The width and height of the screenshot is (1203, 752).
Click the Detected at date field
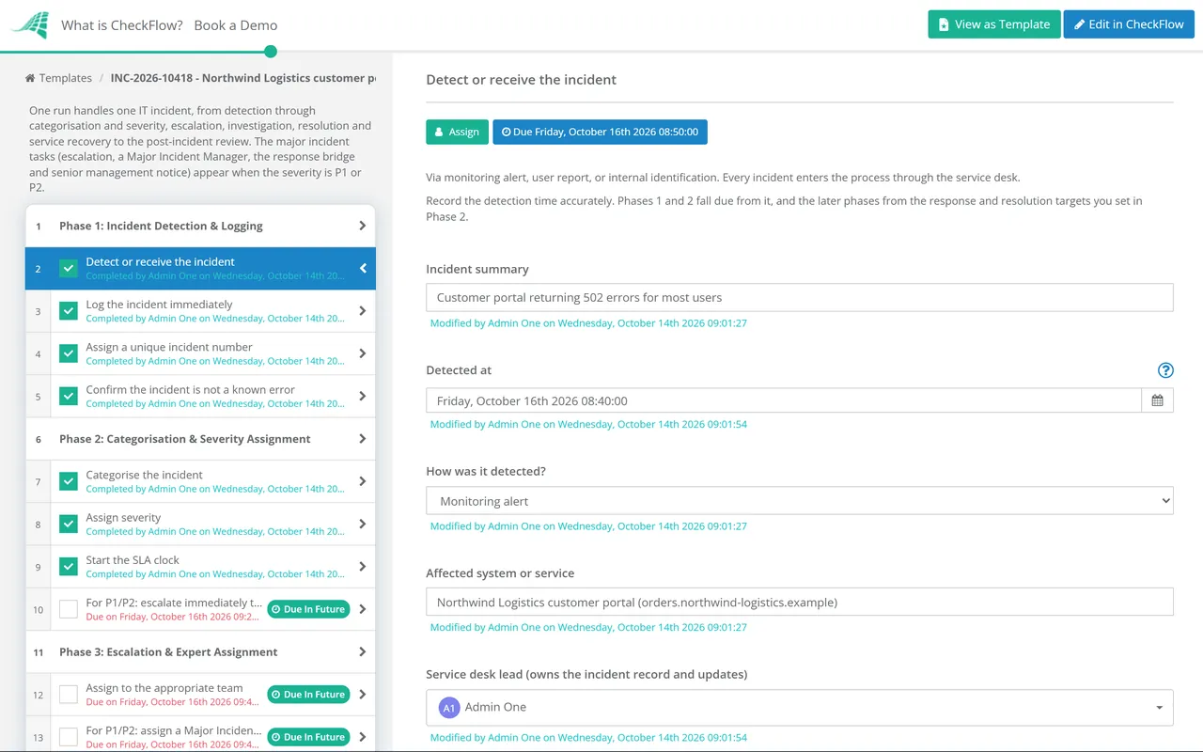tap(784, 400)
